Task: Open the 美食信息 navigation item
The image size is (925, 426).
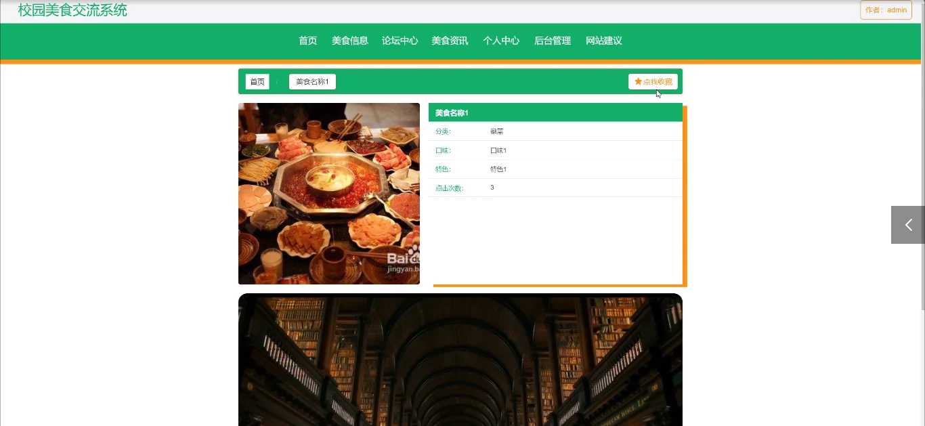Action: coord(350,41)
